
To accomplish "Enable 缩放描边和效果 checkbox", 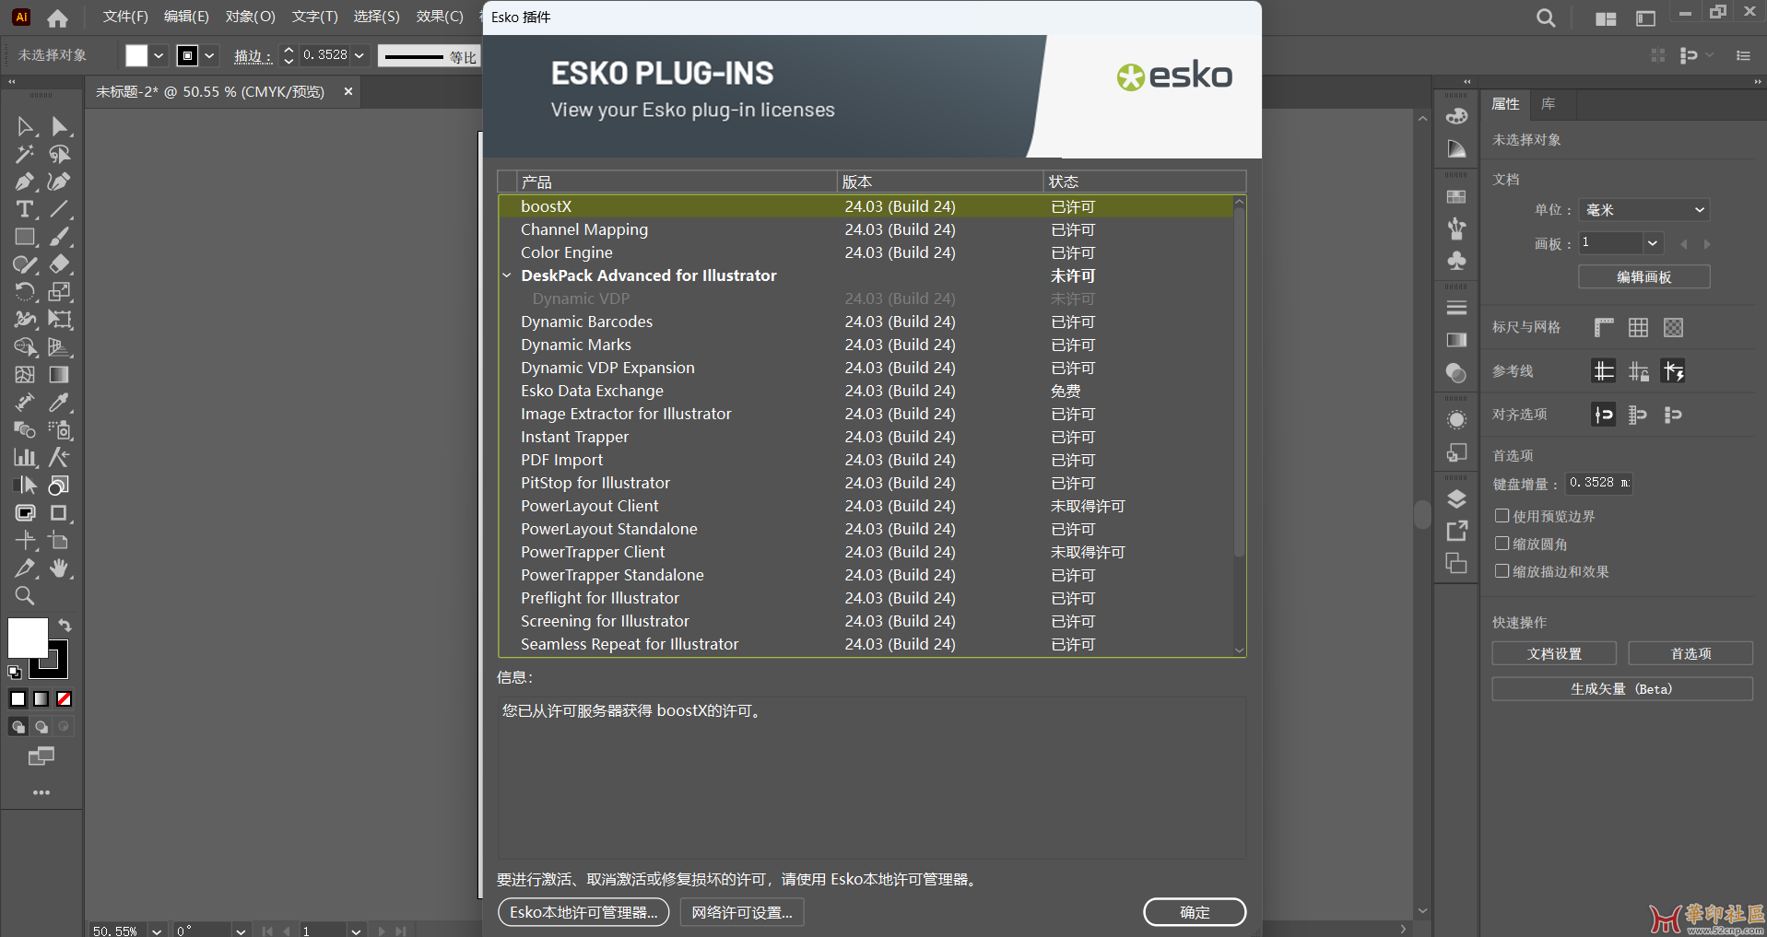I will (1502, 571).
